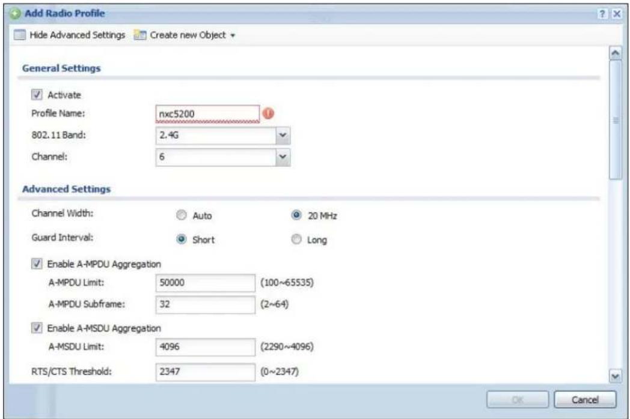Screen dimensions: 630x419
Task: Click the A-MPDU Subframe field
Action: (x=206, y=304)
